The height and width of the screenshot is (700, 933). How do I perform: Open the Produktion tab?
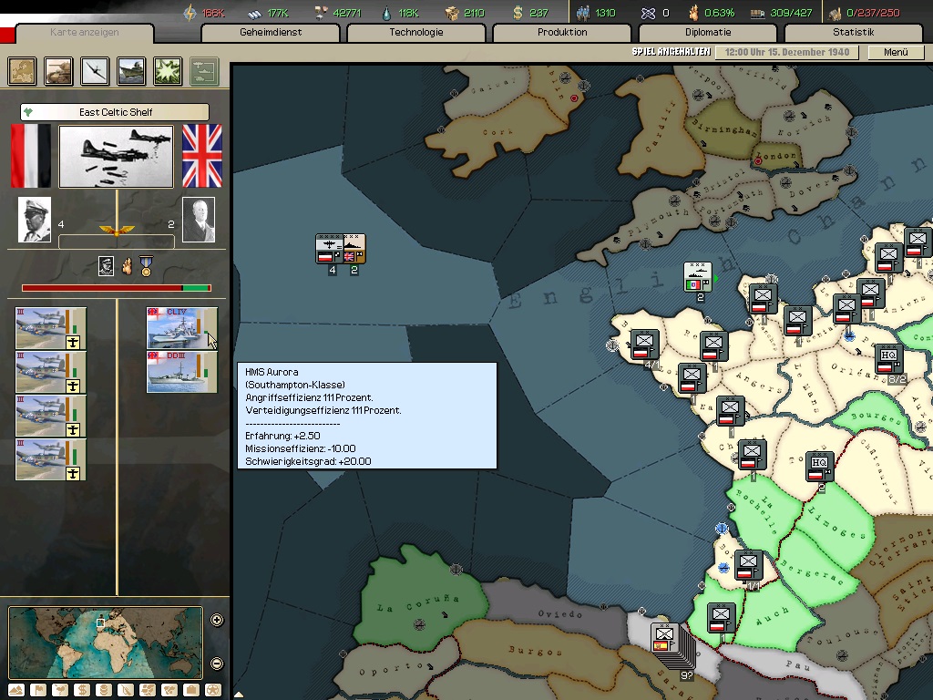(x=562, y=33)
